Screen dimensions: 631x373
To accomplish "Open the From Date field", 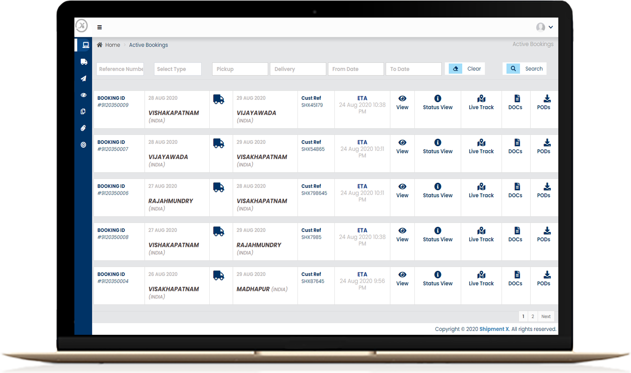I will coord(356,69).
